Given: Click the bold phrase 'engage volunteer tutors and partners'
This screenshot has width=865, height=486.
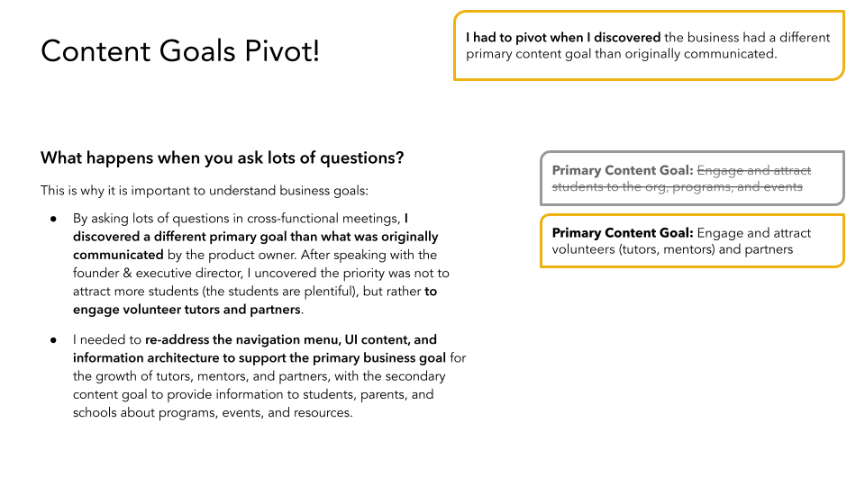Looking at the screenshot, I should (187, 310).
